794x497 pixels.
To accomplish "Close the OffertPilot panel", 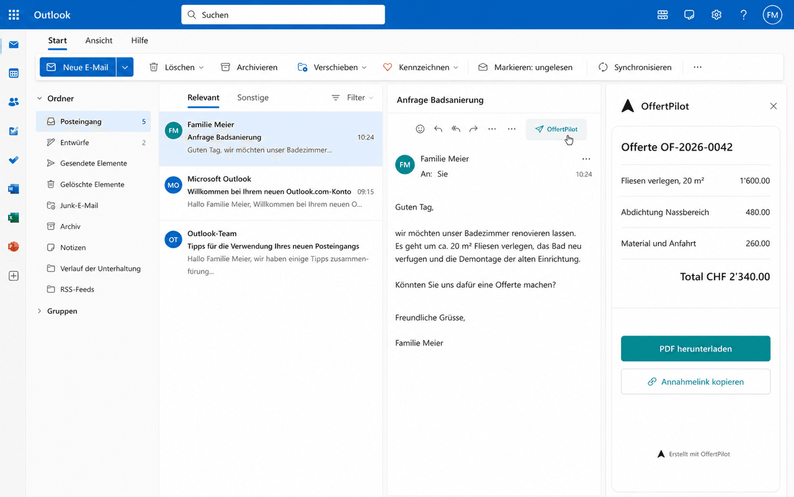I will coord(774,106).
